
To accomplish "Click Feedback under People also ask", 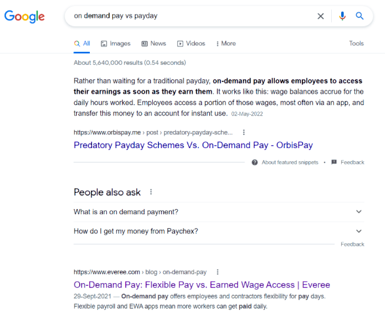I will coord(352,244).
